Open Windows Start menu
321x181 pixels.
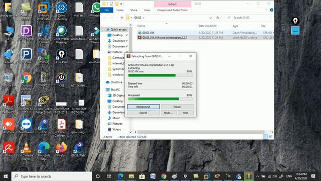6,176
